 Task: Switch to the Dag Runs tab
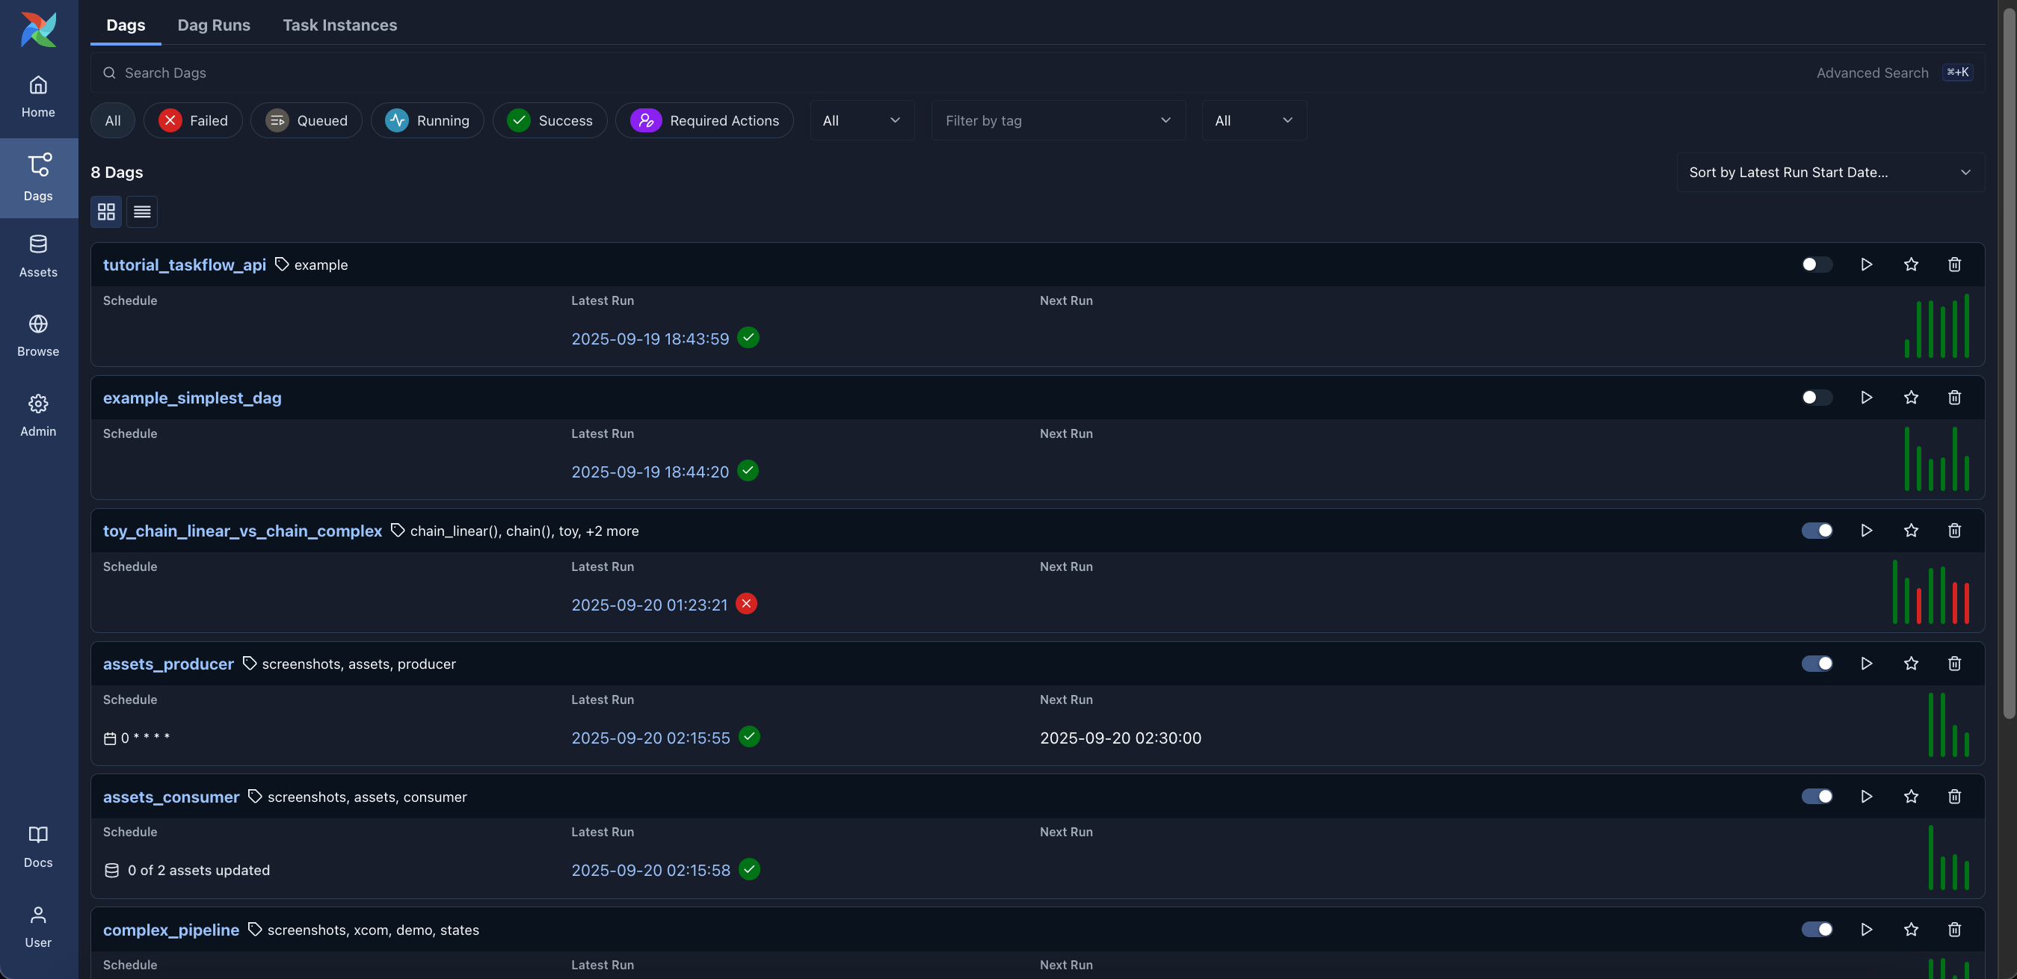[x=214, y=25]
